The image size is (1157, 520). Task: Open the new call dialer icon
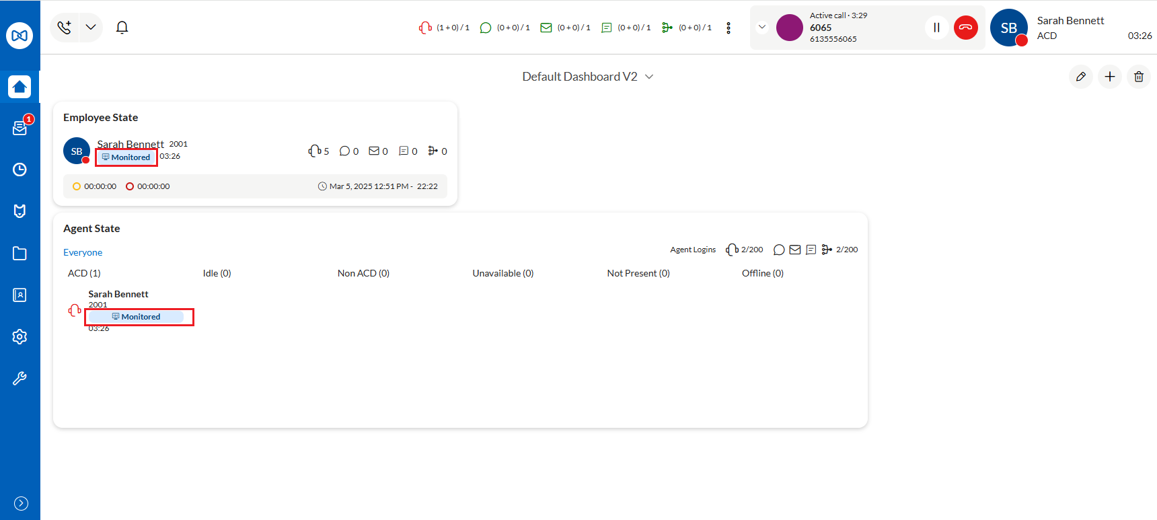(65, 28)
